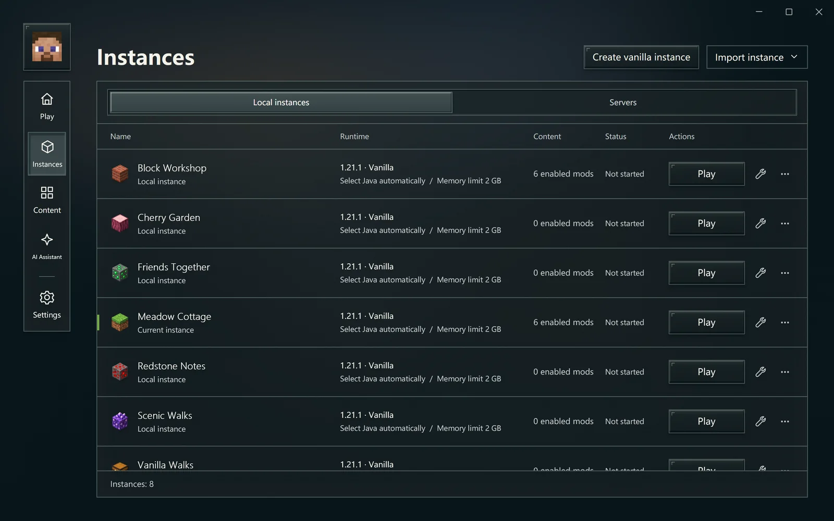This screenshot has height=521, width=834.
Task: Click the Cherry Garden pink block icon
Action: [120, 223]
